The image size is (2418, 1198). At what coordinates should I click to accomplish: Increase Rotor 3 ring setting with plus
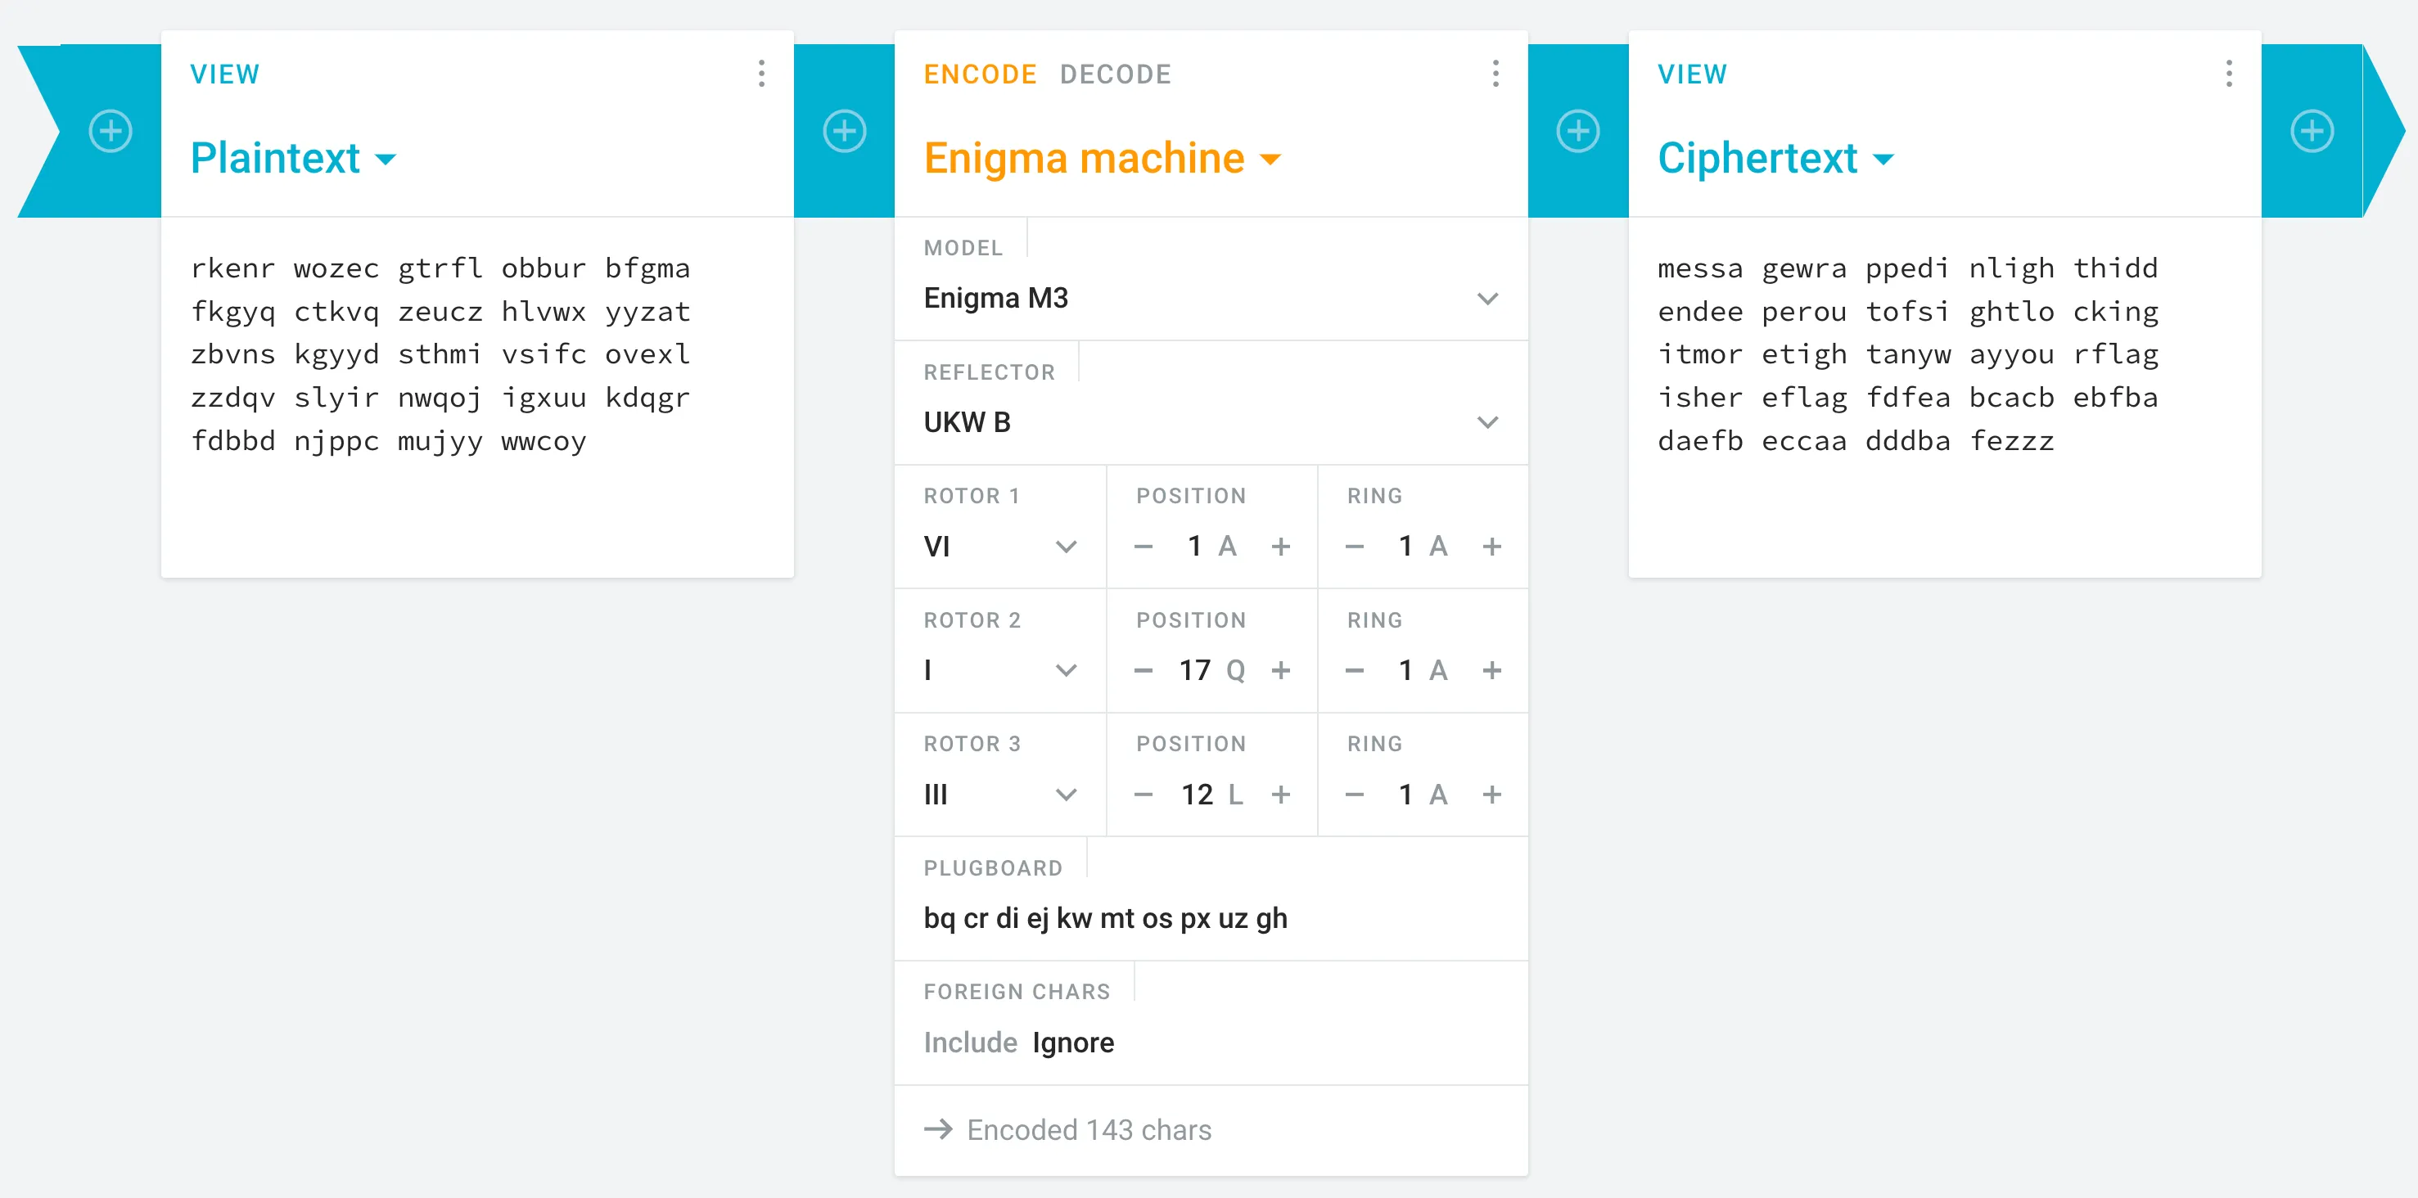pos(1491,795)
